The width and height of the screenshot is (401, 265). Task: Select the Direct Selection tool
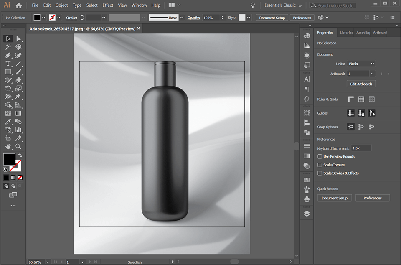18,38
